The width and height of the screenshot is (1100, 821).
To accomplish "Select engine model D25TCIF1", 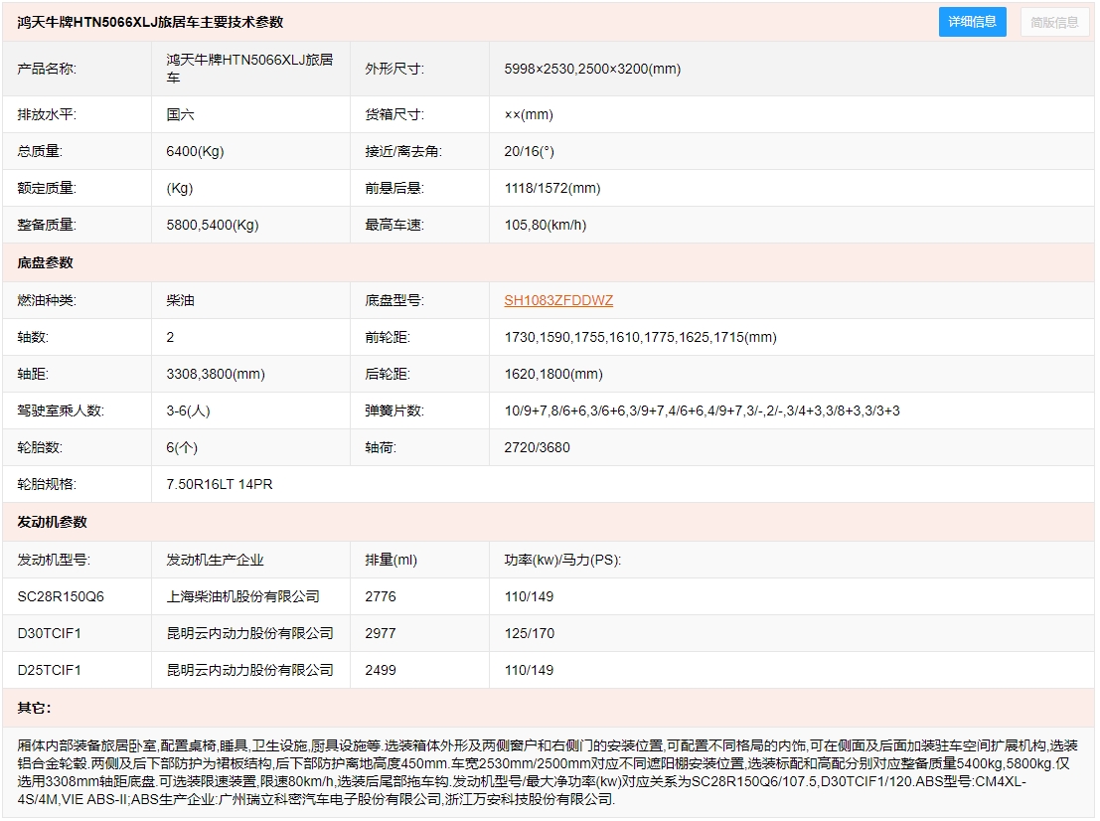I will click(49, 671).
